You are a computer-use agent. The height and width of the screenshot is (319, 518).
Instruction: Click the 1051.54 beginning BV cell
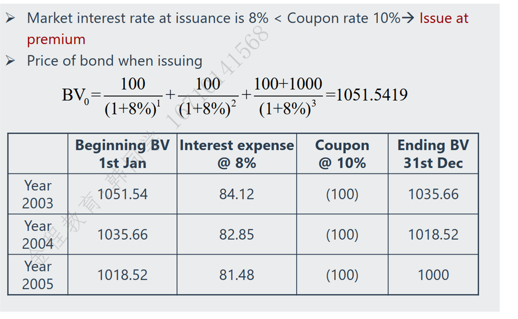coord(122,194)
